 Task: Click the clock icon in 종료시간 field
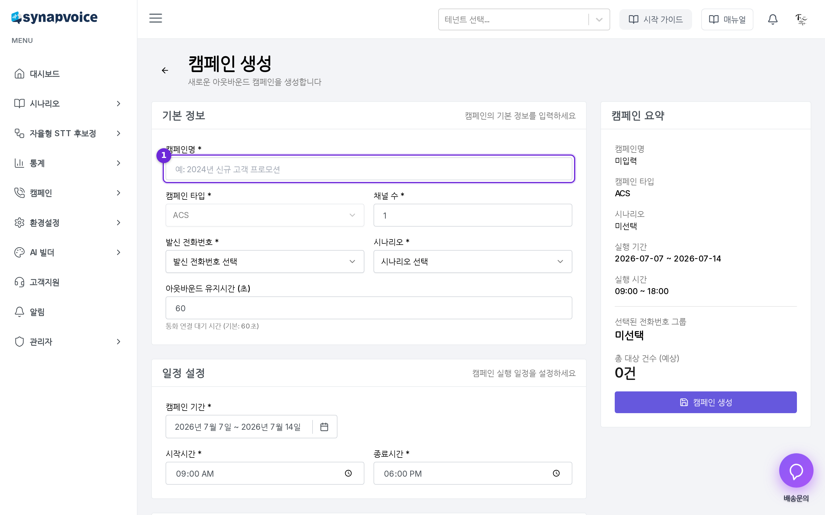coord(556,473)
